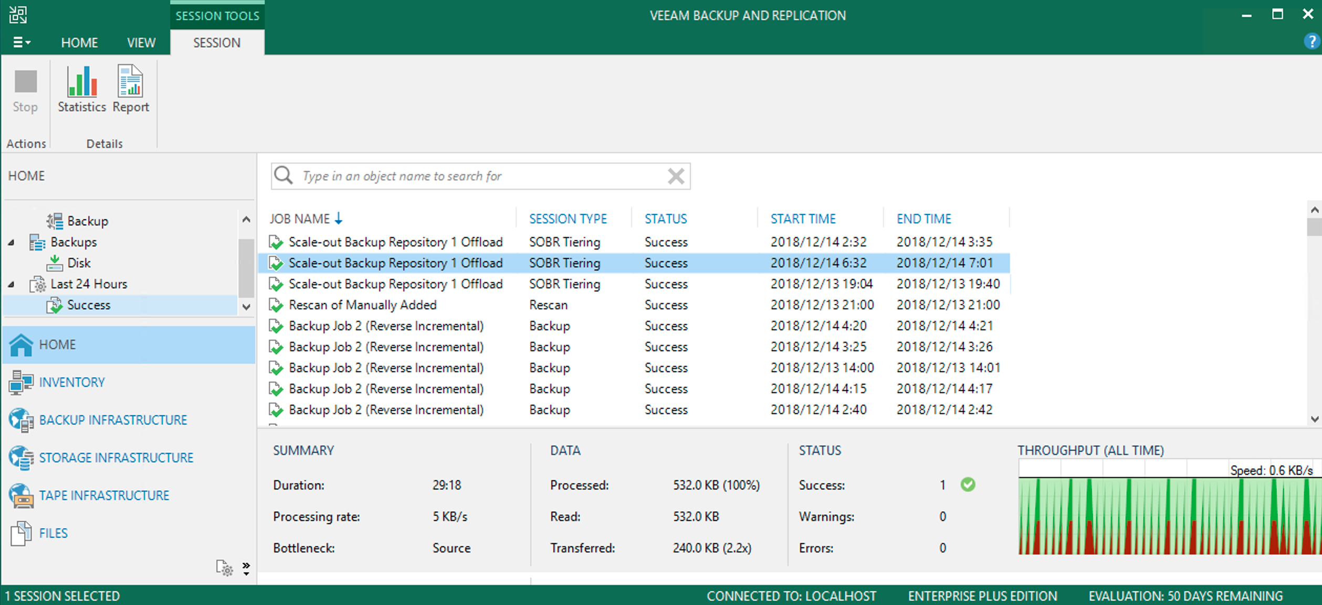
Task: Open the Files view
Action: pyautogui.click(x=53, y=533)
